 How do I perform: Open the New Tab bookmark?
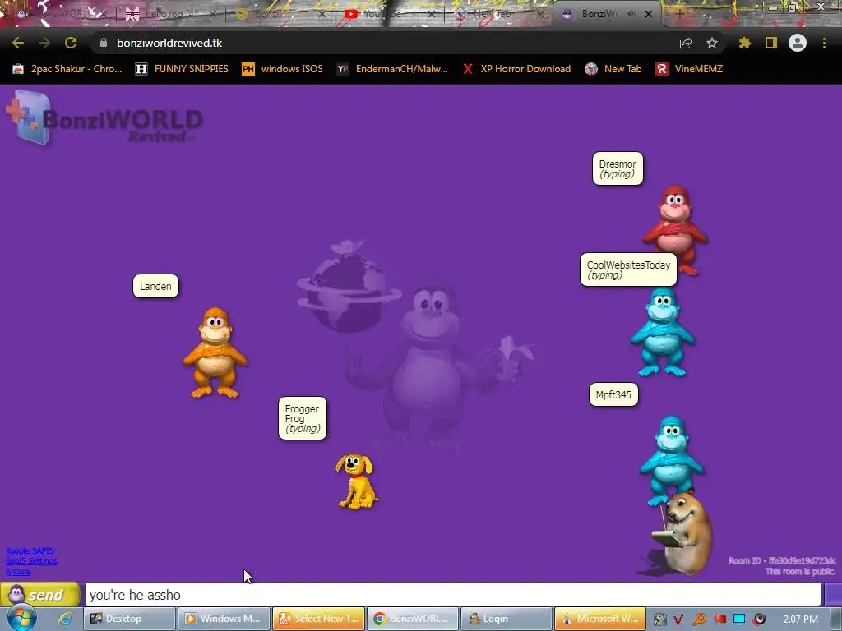(613, 69)
